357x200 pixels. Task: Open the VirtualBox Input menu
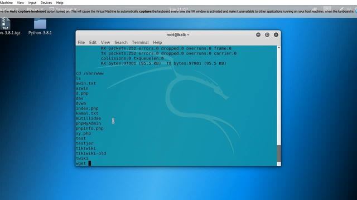click(x=32, y=3)
